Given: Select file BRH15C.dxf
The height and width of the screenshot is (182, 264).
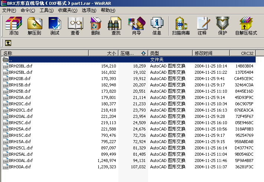Looking at the screenshot, I should [x=20, y=135].
